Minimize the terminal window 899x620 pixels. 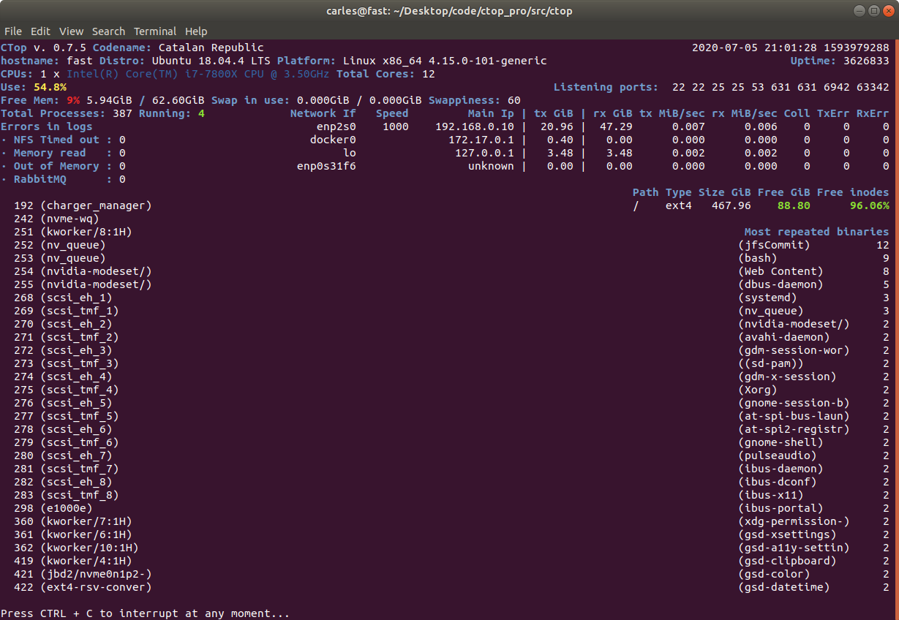(x=860, y=10)
